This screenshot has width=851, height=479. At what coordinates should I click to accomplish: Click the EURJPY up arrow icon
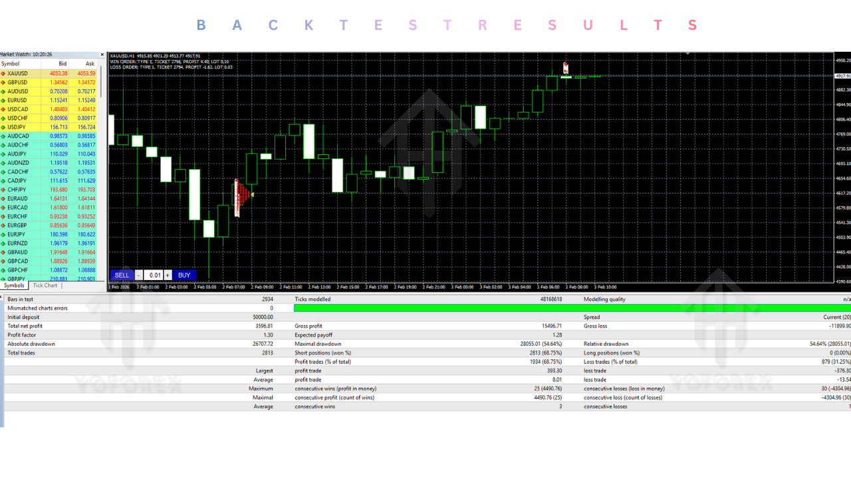tap(3, 234)
